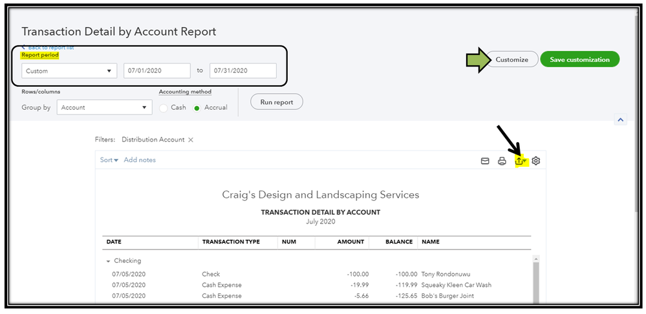Collapse the report options panel chevron
Screen dimensions: 646x314
point(620,120)
